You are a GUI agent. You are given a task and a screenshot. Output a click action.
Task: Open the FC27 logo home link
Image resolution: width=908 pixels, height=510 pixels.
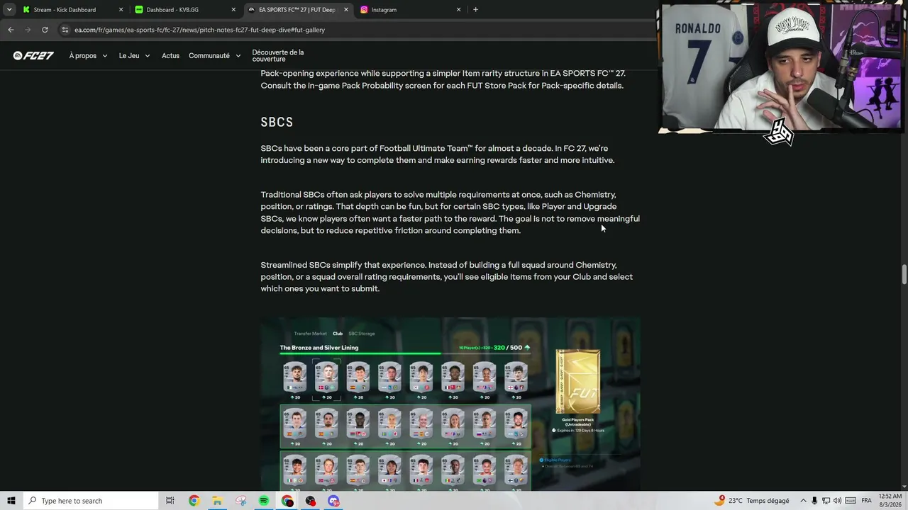[x=33, y=55]
